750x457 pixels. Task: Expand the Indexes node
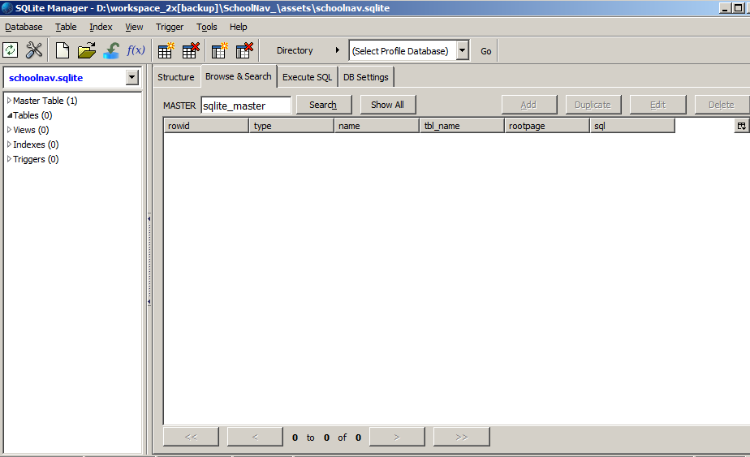9,144
